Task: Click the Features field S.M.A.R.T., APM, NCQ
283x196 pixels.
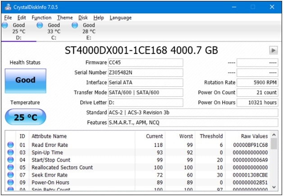Action: 193,123
